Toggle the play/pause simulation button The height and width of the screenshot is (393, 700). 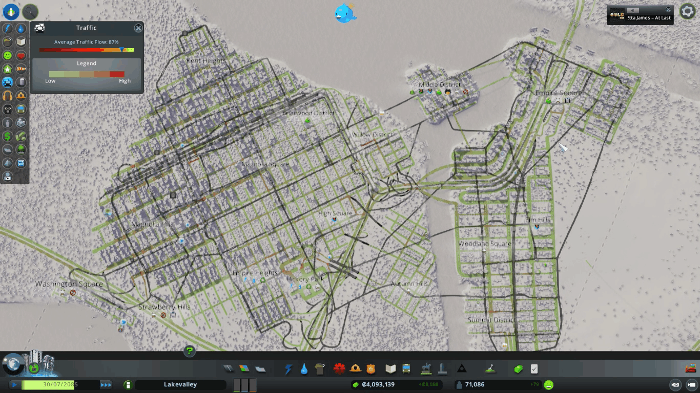14,384
